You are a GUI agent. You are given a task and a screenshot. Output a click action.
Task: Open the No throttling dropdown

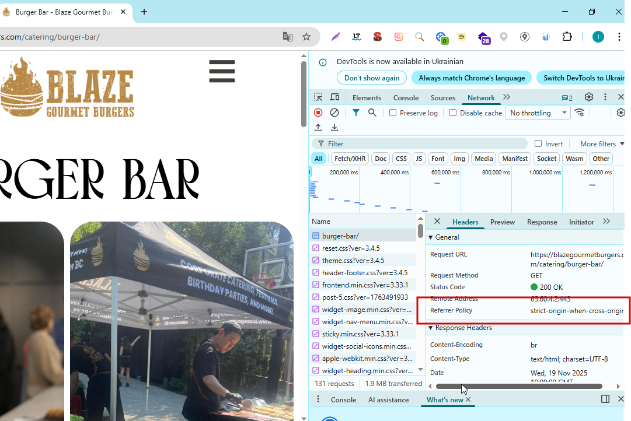point(538,113)
